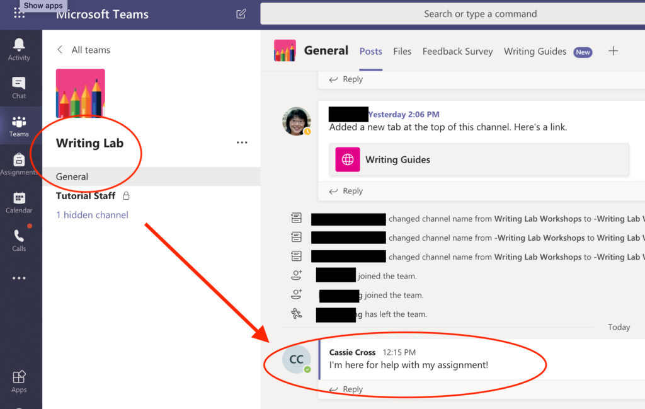Click the General channel title in header
Viewport: 645px width, 409px height.
[x=326, y=50]
